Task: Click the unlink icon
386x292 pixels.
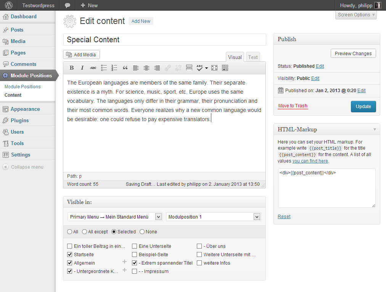Action: click(178, 68)
